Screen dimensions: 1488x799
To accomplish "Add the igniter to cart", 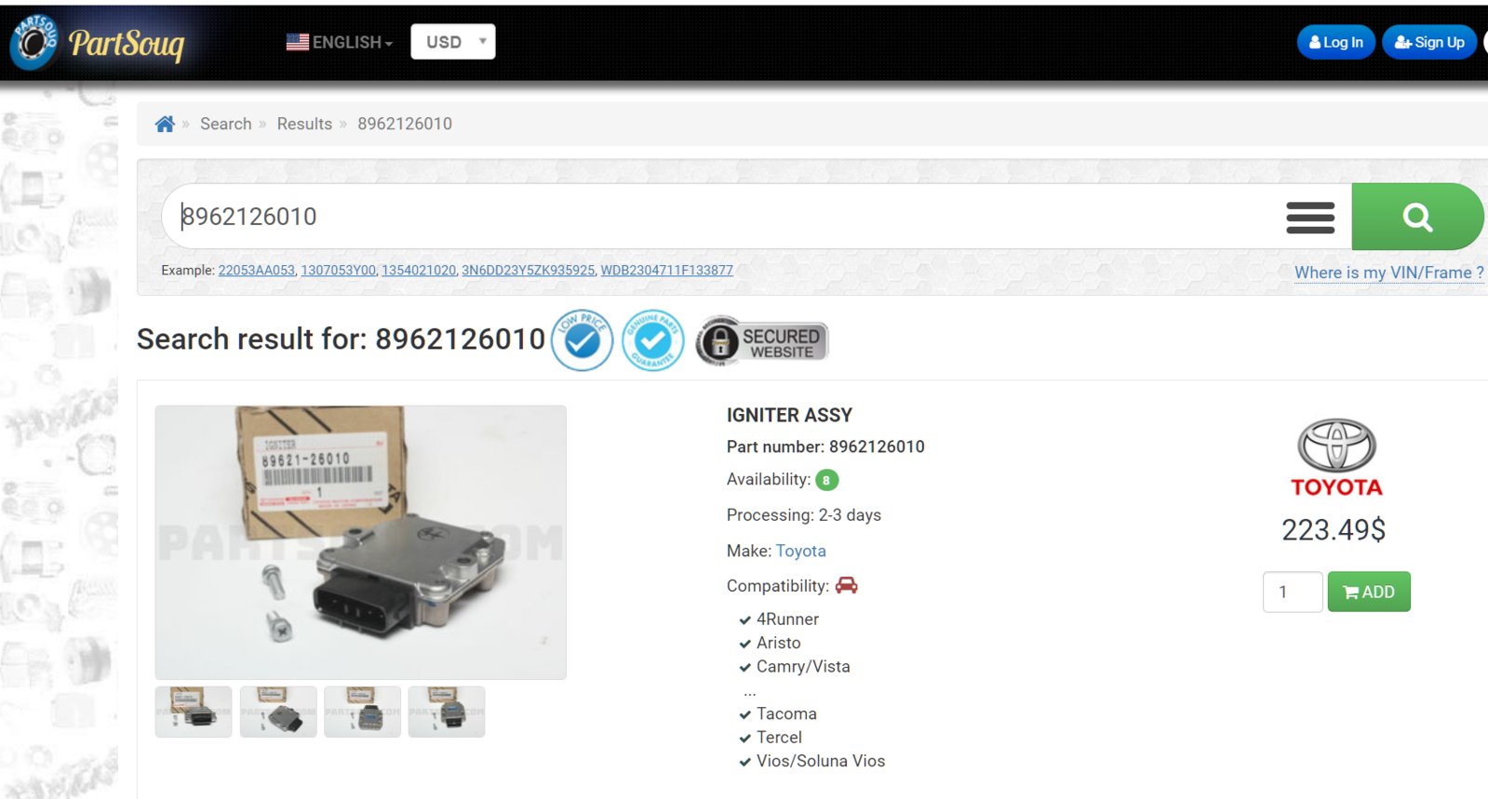I will tap(1369, 592).
